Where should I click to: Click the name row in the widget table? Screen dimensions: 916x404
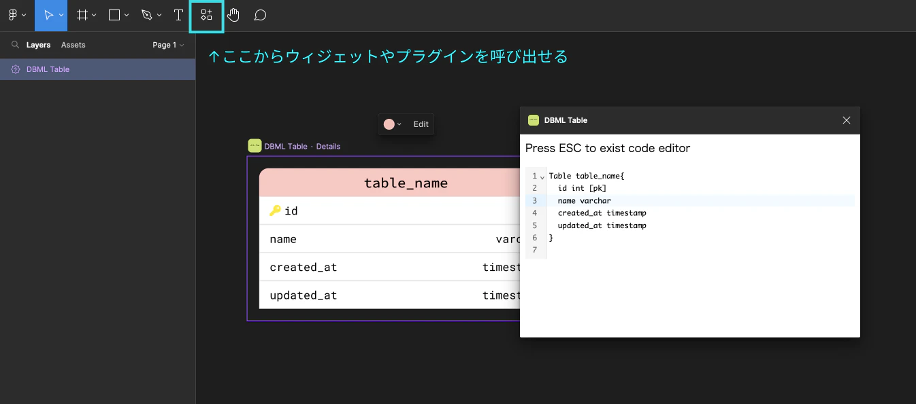pos(389,239)
